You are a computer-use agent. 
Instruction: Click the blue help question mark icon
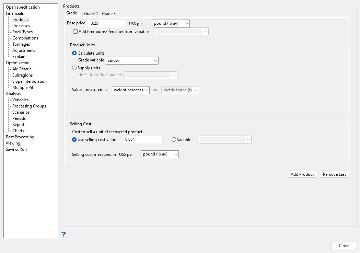[63, 234]
